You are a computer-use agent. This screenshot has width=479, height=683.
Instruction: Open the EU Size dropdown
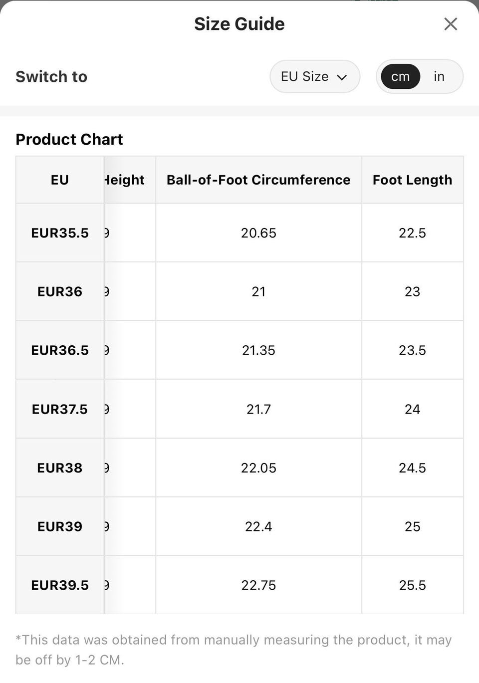[x=315, y=76]
